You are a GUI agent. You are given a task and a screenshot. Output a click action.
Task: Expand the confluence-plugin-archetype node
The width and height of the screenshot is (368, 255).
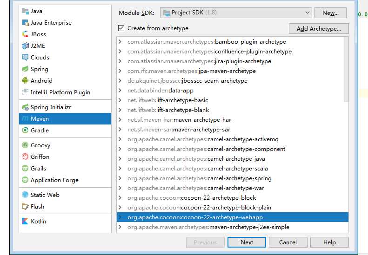tap(120, 52)
